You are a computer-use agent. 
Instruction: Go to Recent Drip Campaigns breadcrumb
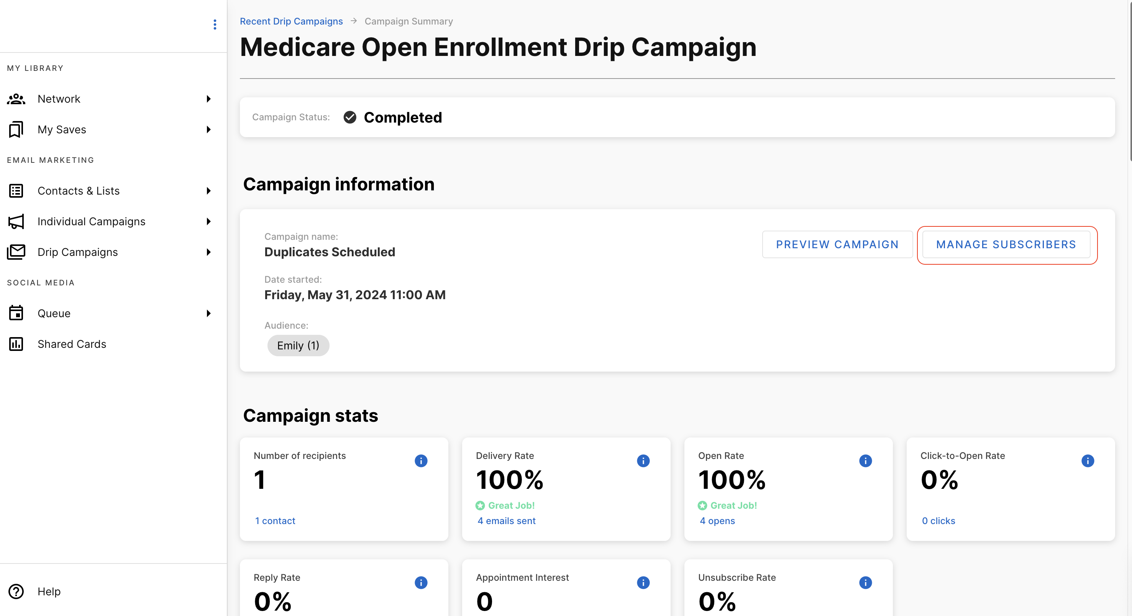click(x=291, y=21)
